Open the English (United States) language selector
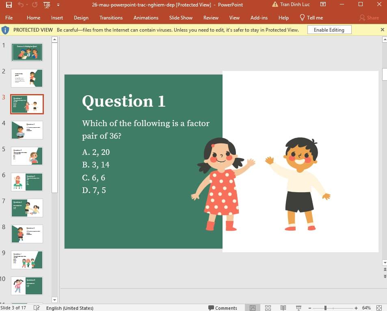Image resolution: width=387 pixels, height=311 pixels. pyautogui.click(x=70, y=308)
